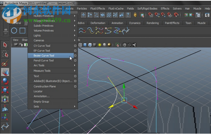Click the curve shelf S-shaped icon
The image size is (211, 134).
pos(108,30)
